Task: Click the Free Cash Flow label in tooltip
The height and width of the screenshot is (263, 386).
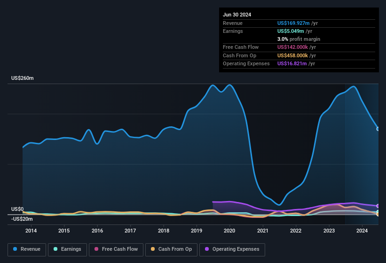Action: [x=241, y=47]
